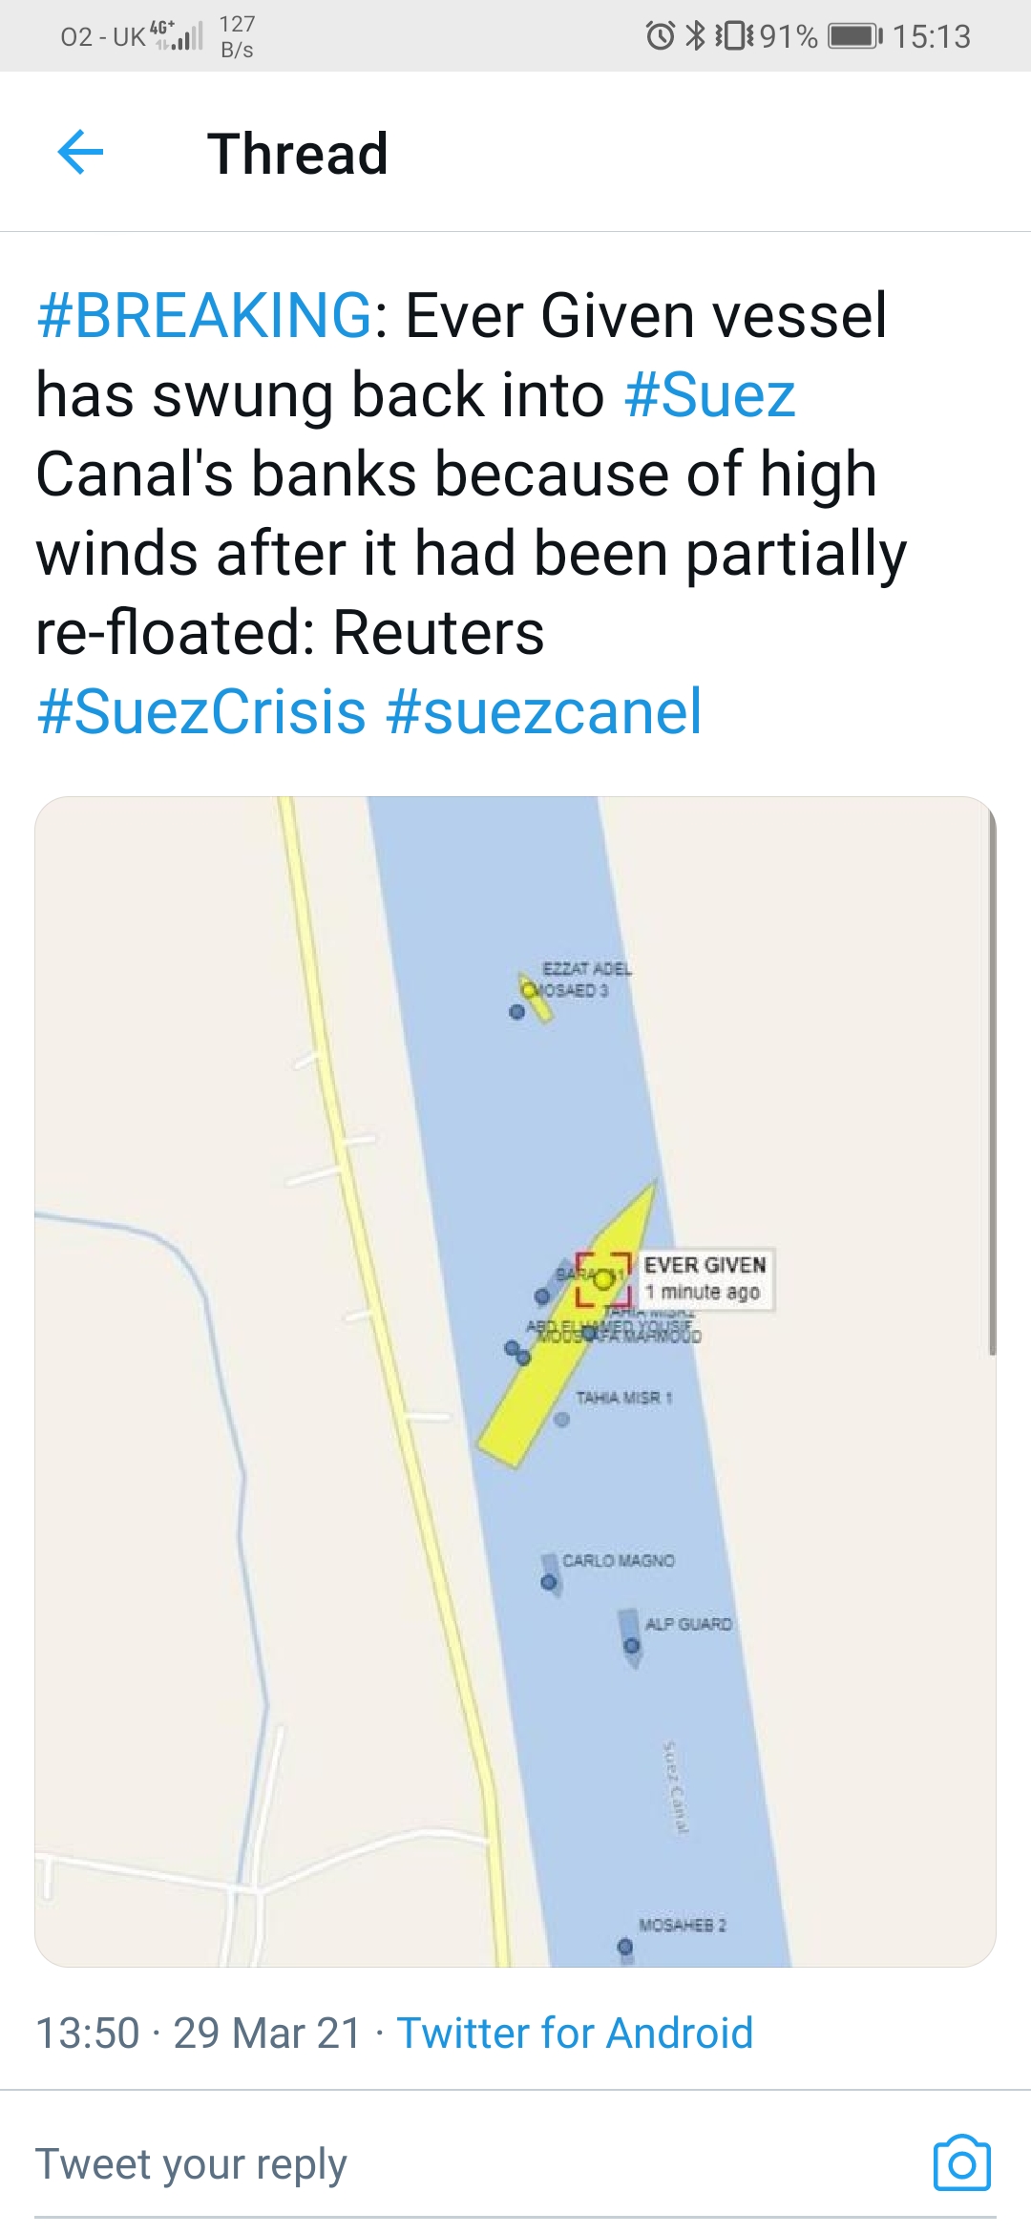Open the #suezcanel hashtag
Image resolution: width=1031 pixels, height=2234 pixels.
click(x=544, y=712)
